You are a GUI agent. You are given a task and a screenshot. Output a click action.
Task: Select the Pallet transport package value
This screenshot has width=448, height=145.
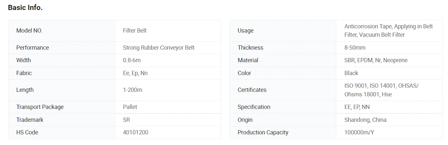[130, 107]
